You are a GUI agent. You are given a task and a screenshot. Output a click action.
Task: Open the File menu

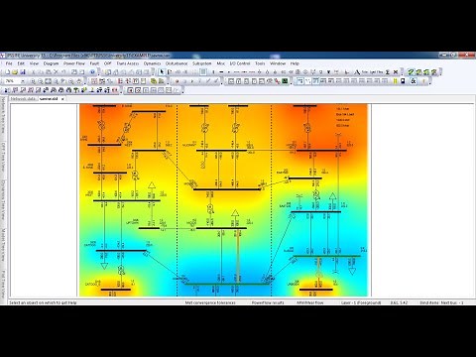[x=9, y=63]
